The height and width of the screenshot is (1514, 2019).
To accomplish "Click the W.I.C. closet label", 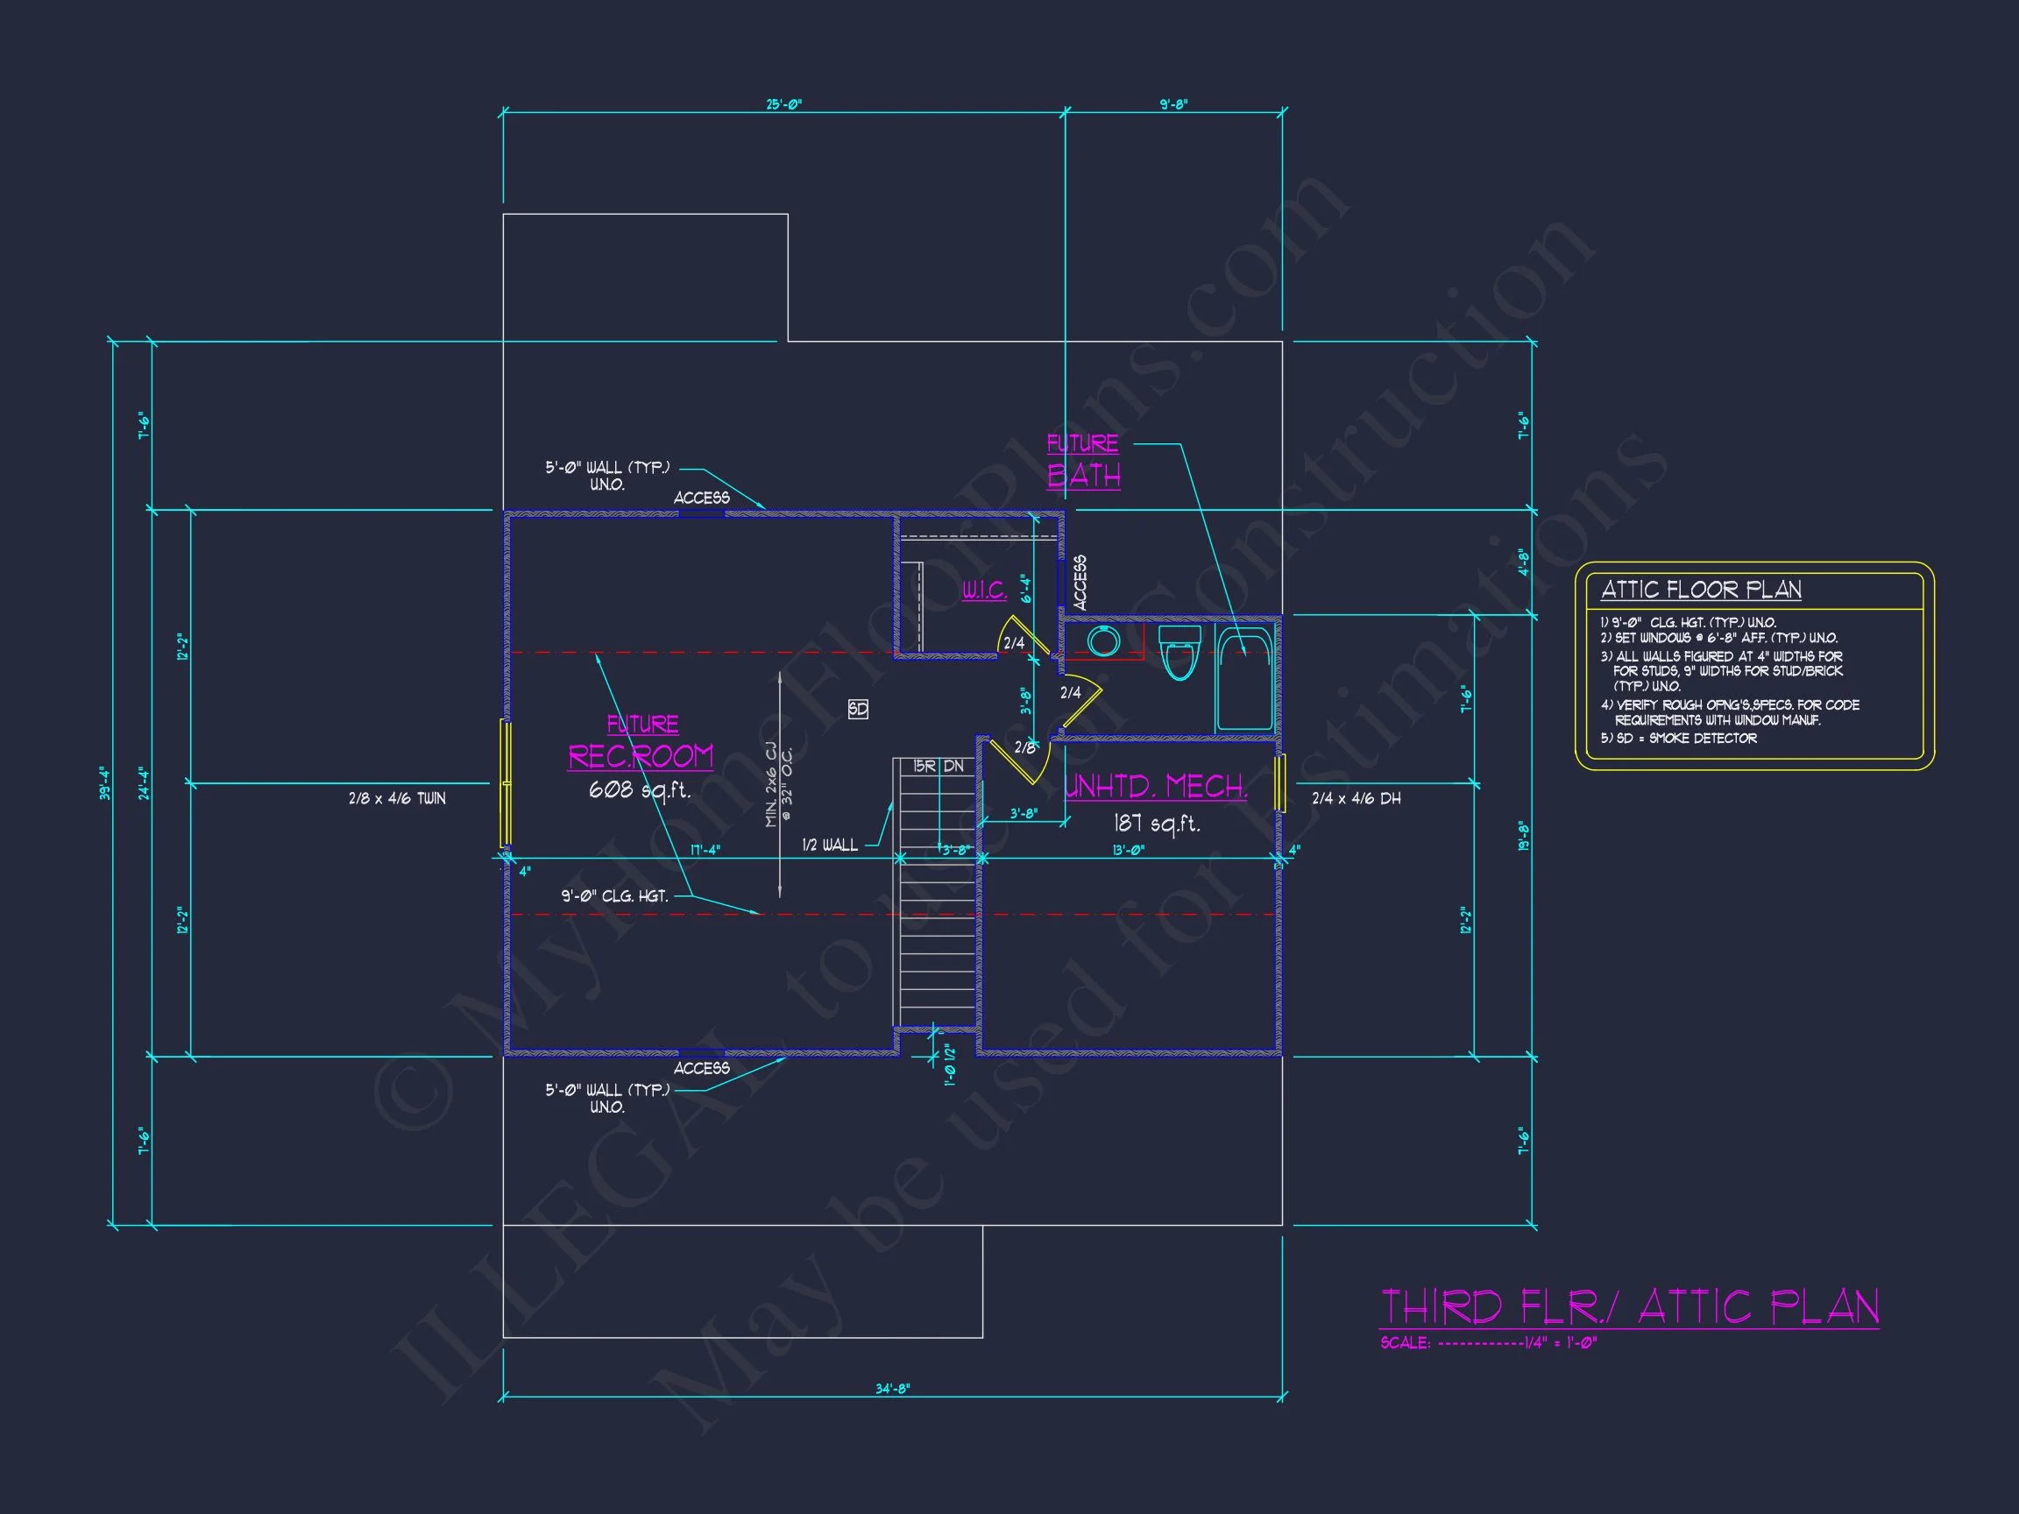I will pyautogui.click(x=984, y=591).
